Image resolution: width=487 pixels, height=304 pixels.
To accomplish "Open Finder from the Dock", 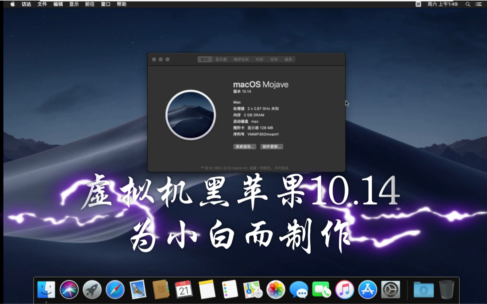I will click(46, 290).
